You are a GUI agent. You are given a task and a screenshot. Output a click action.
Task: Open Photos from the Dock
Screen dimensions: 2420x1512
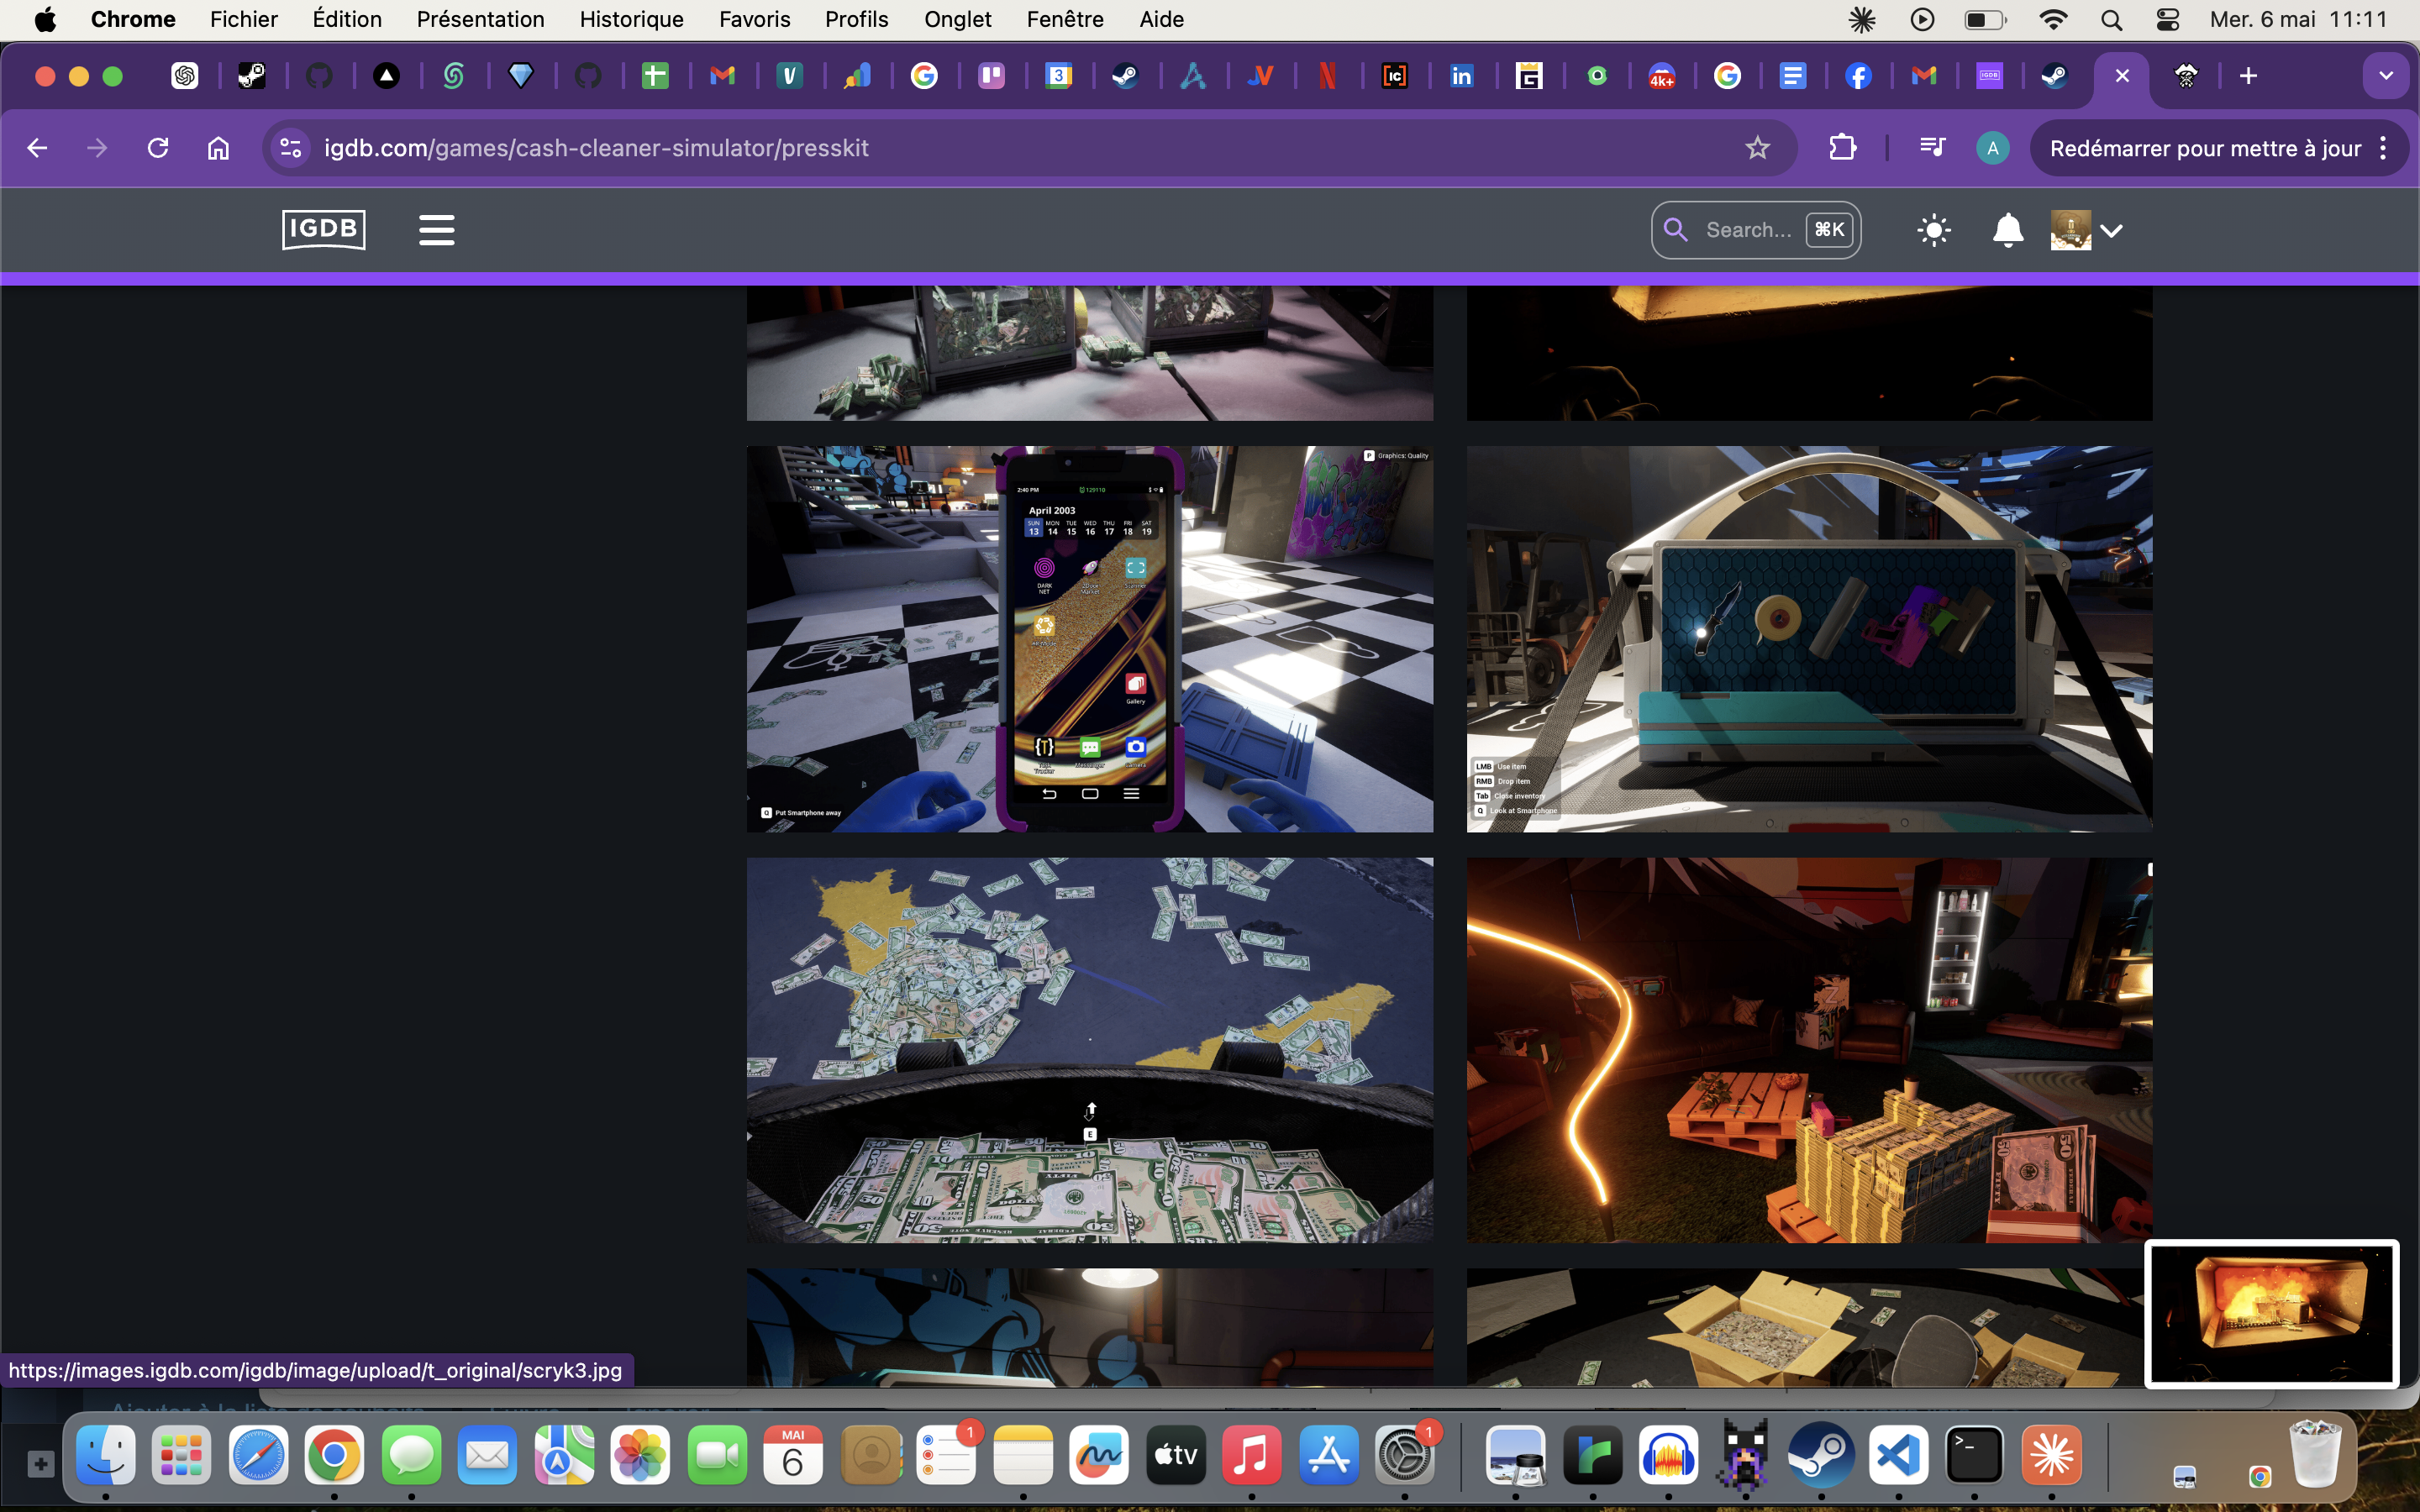coord(640,1455)
